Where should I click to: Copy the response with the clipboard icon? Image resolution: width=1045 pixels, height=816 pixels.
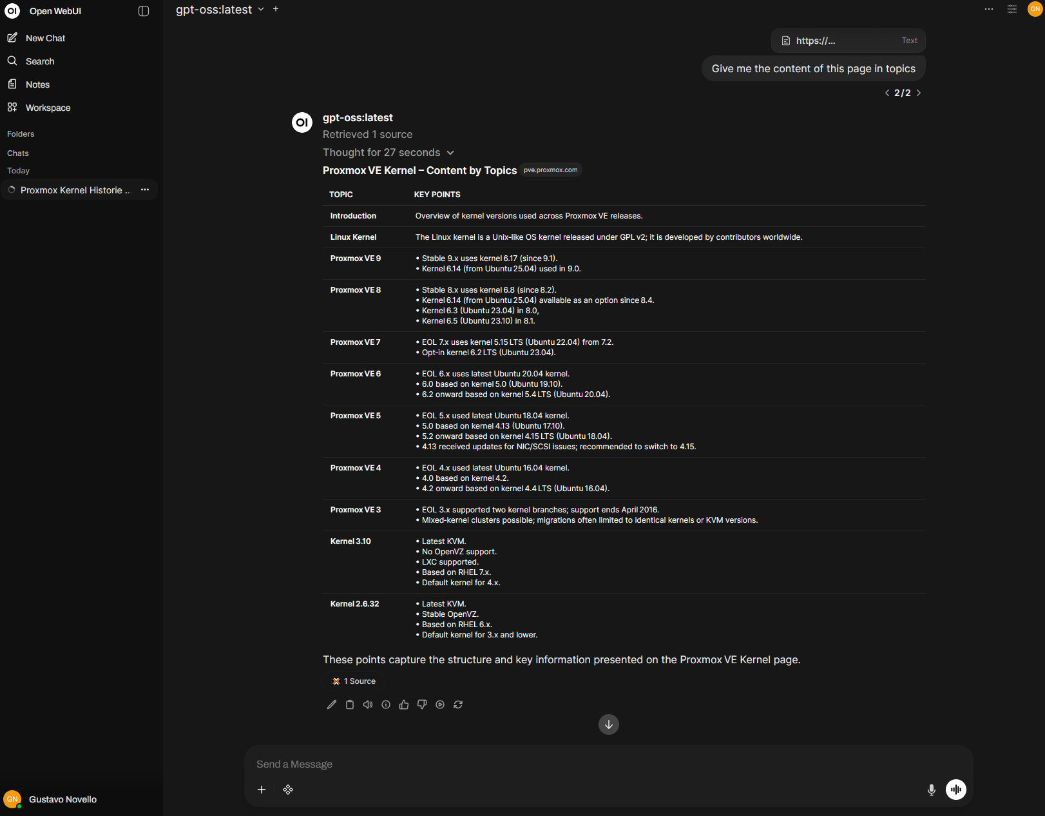[x=350, y=704]
